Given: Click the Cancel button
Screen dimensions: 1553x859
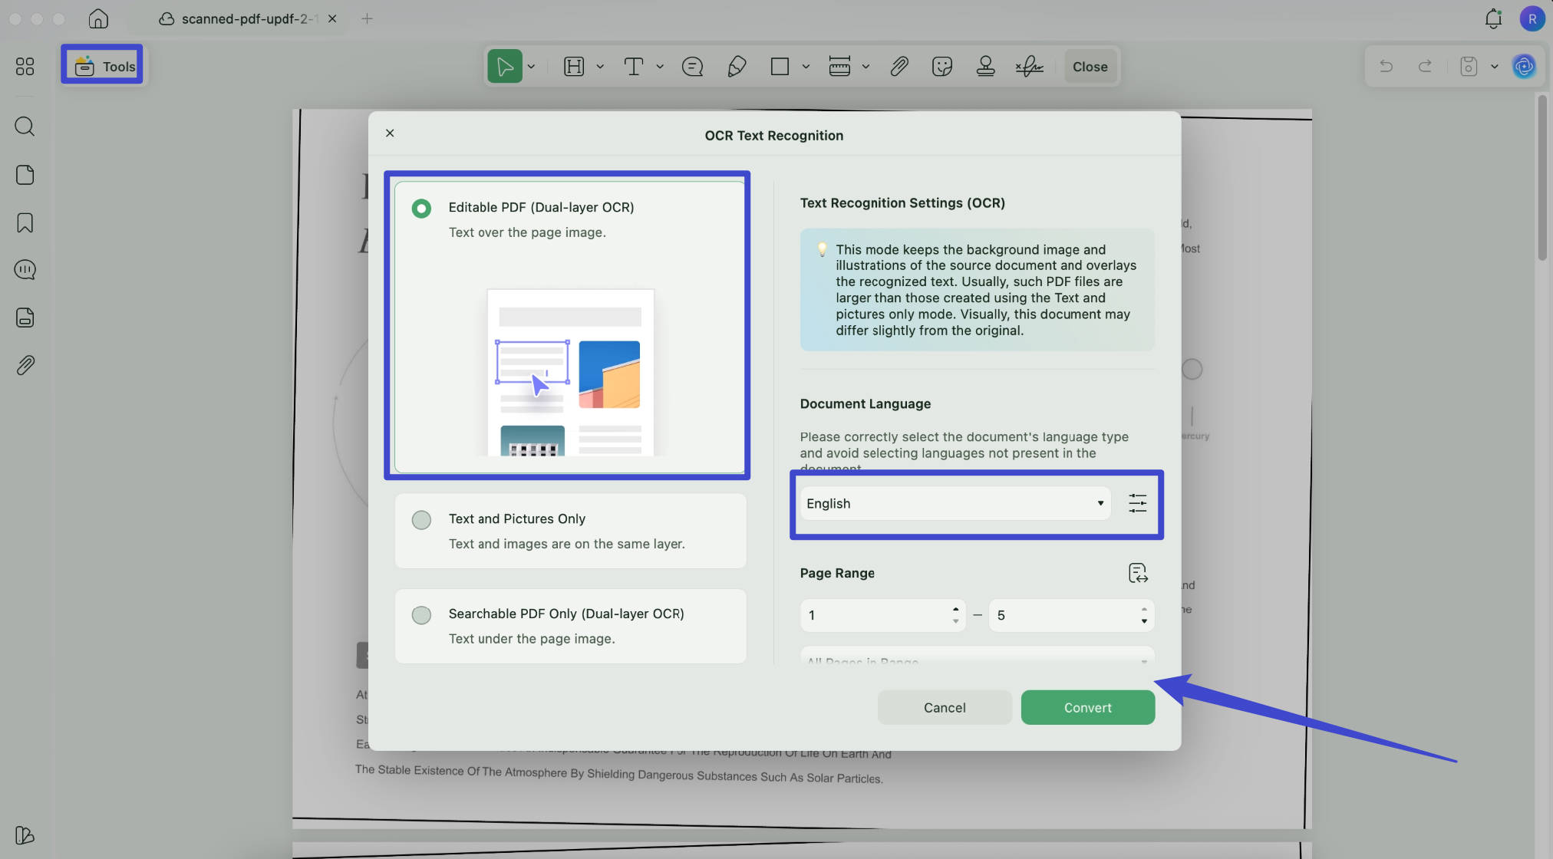Looking at the screenshot, I should 944,707.
